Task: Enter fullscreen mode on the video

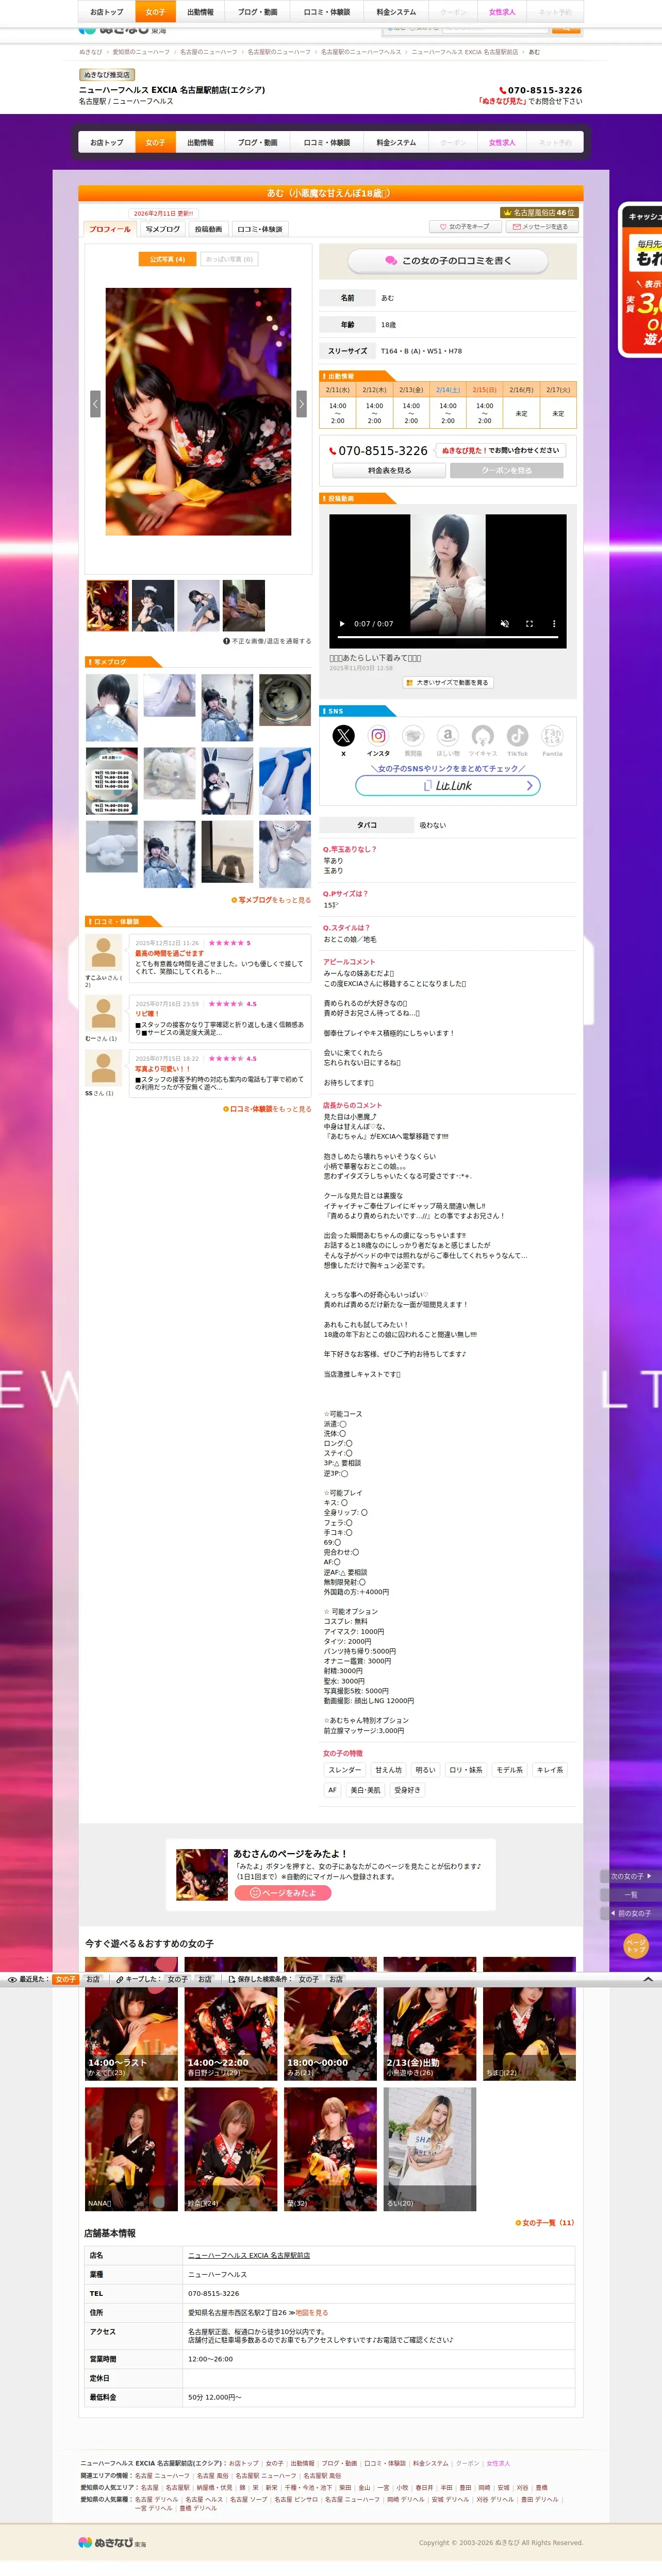Action: pos(529,624)
